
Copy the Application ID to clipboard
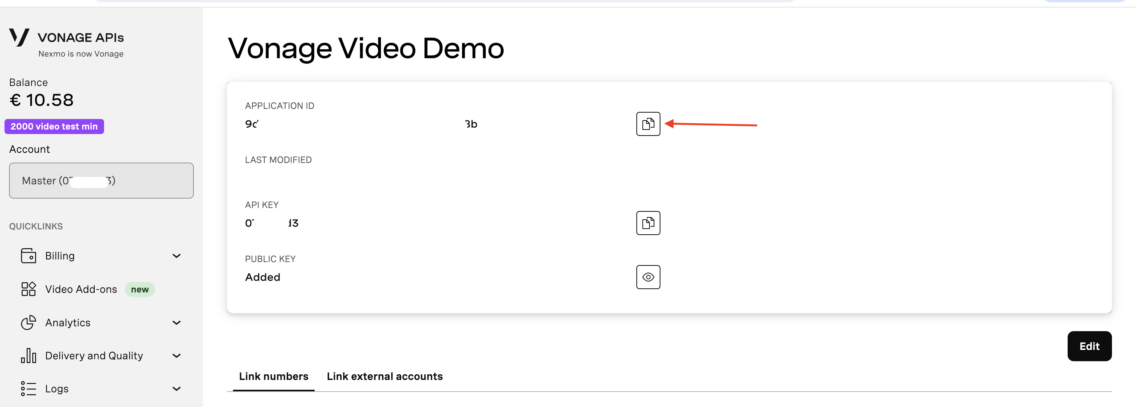[x=648, y=124]
